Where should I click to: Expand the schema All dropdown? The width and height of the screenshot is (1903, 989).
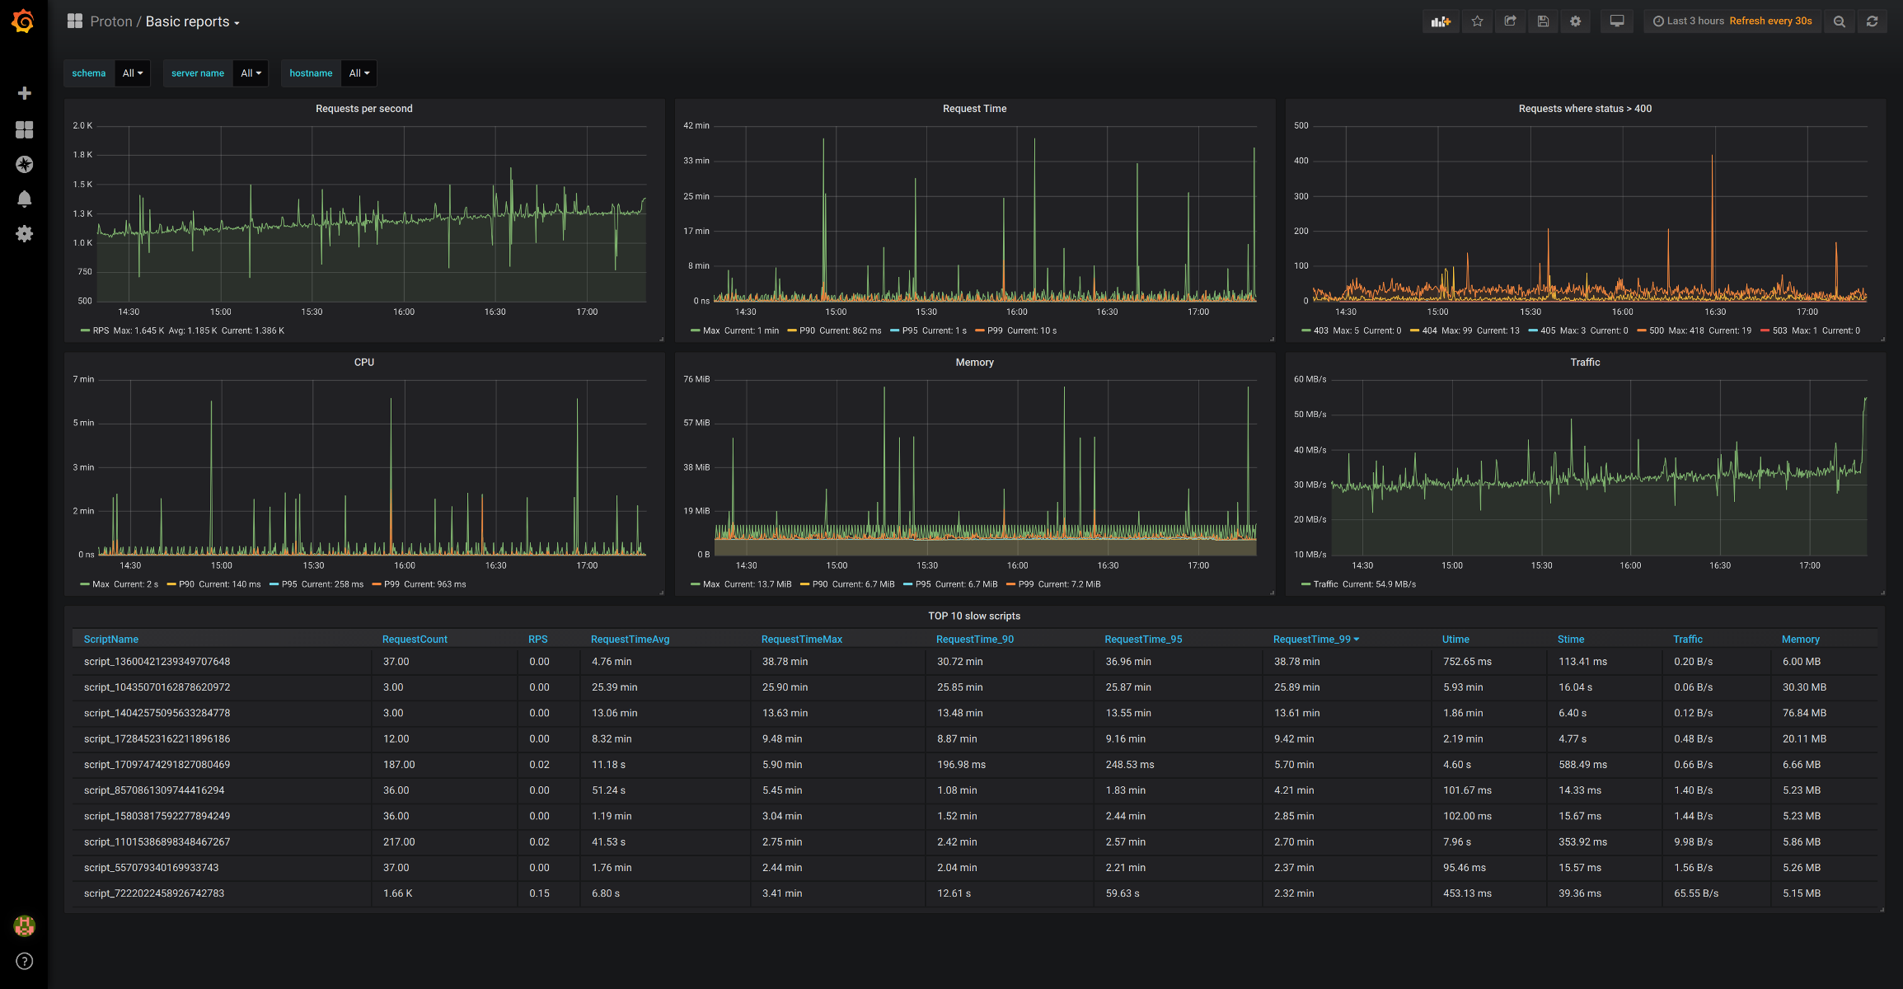133,73
